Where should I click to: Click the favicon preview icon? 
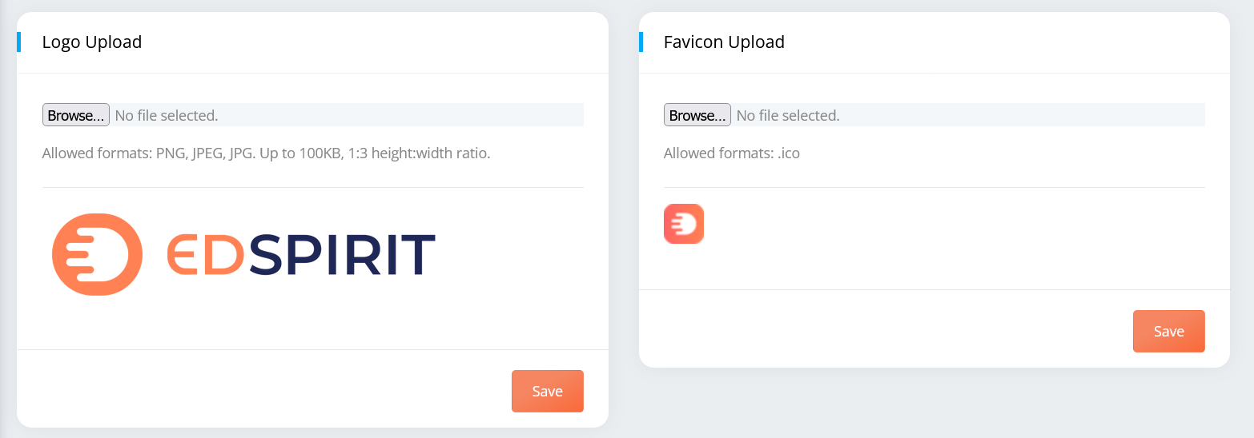tap(684, 224)
